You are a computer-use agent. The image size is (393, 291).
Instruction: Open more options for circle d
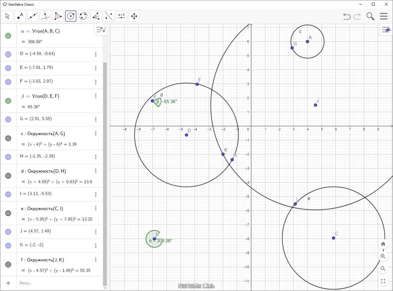click(x=96, y=171)
